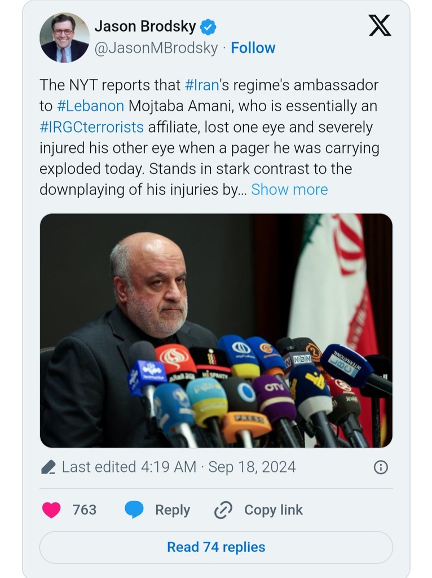Open the #Lebanon hashtag
The width and height of the screenshot is (432, 578).
[90, 106]
